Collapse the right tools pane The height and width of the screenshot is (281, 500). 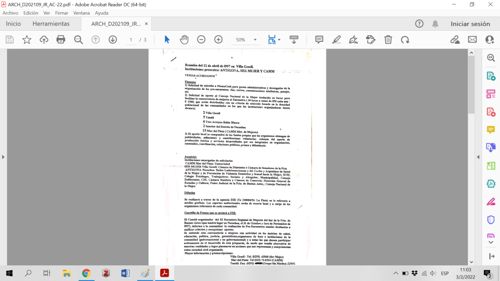pos(491,256)
